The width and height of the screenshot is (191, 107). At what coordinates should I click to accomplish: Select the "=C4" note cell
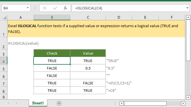(x=119, y=90)
